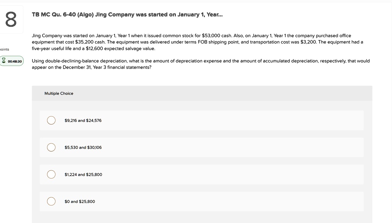The height and width of the screenshot is (223, 392).
Task: Click the 'FOB shipping point' phrase in the text
Action: click(219, 42)
